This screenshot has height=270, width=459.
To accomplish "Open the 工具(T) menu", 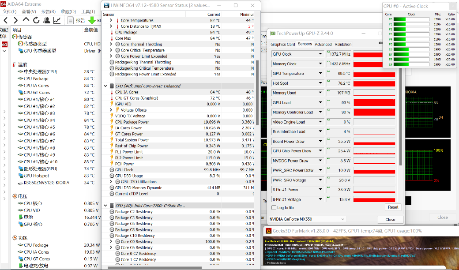I will tap(88, 11).
